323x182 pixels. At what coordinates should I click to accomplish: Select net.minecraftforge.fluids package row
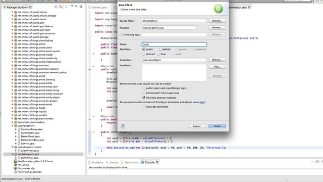[x=31, y=108]
